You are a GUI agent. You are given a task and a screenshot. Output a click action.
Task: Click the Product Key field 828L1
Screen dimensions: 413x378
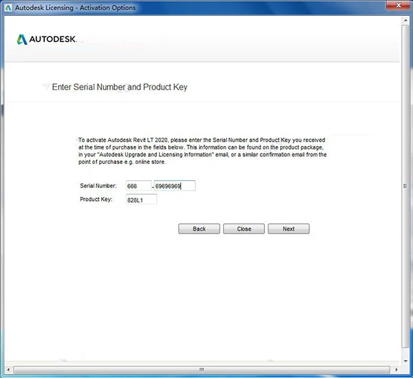click(x=141, y=200)
